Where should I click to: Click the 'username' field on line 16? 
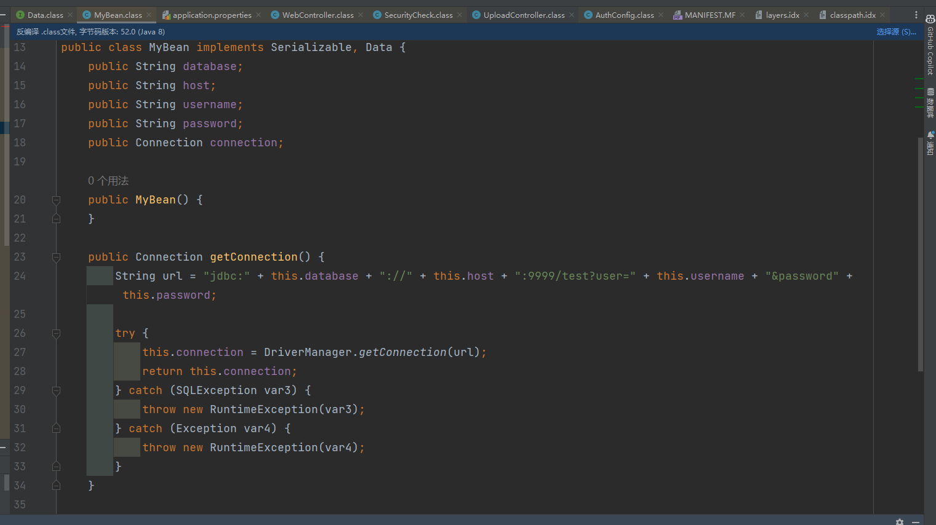pyautogui.click(x=210, y=105)
